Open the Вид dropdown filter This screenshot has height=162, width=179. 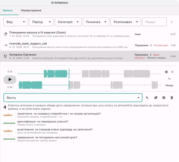[x=16, y=22]
